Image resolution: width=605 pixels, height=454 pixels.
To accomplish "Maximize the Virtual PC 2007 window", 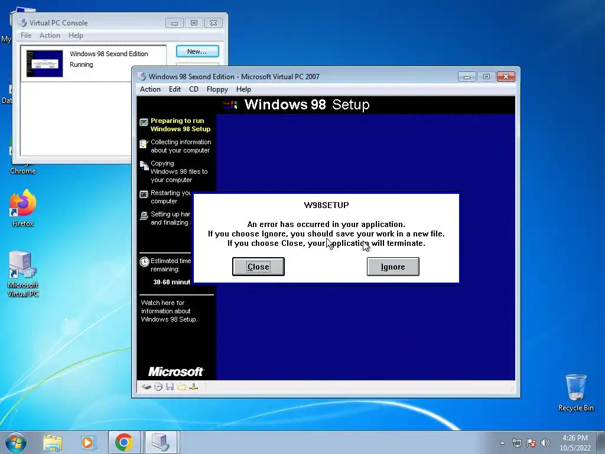I will tap(486, 77).
